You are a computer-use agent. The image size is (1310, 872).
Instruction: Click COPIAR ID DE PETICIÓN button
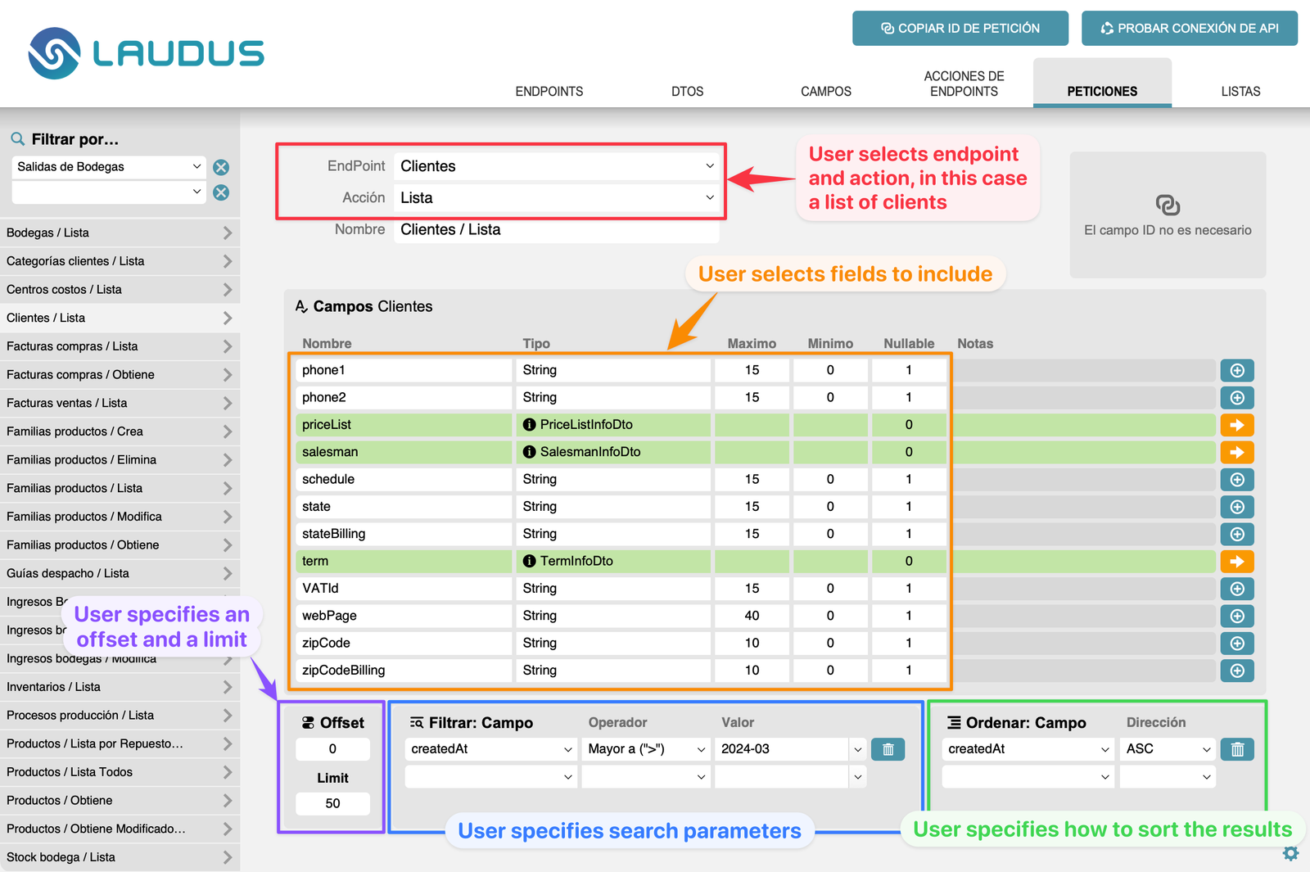point(960,29)
